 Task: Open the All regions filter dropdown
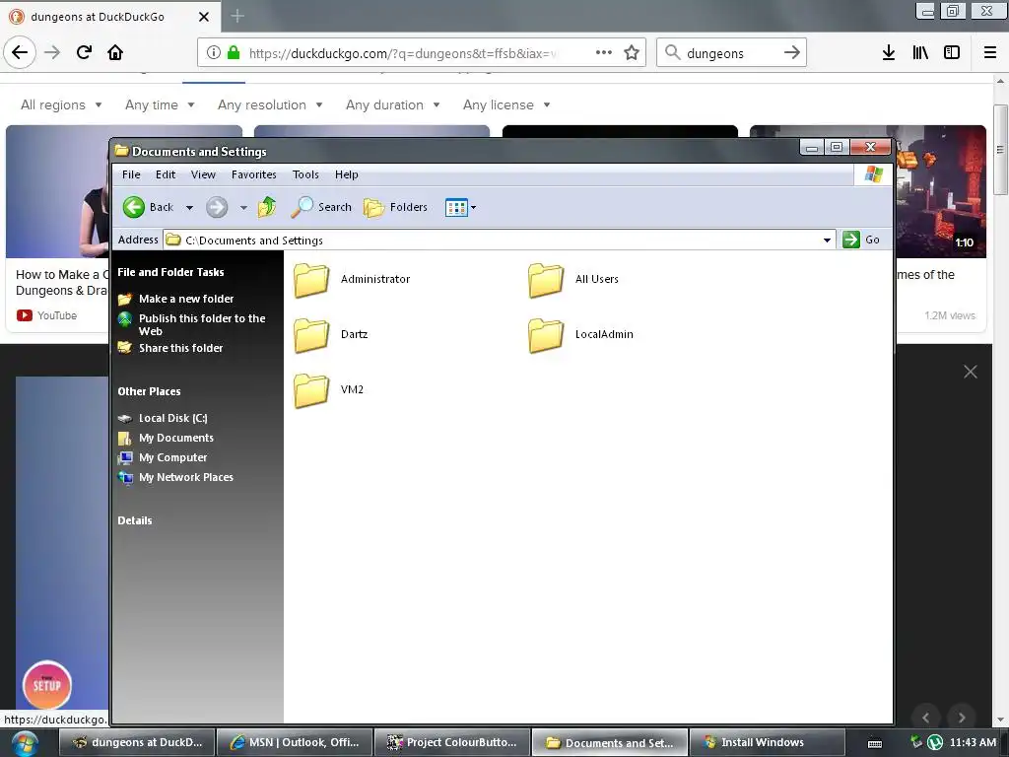coord(61,104)
